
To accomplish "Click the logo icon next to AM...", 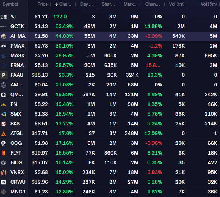I will (x=4, y=85).
